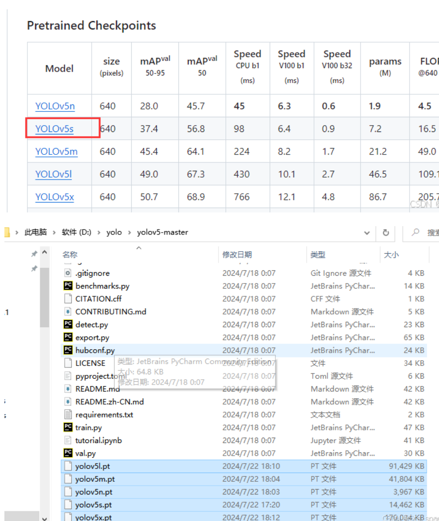Screen dimensions: 439x521
Task: Collapse the file list with the caret above 名称
Action: pos(138,248)
